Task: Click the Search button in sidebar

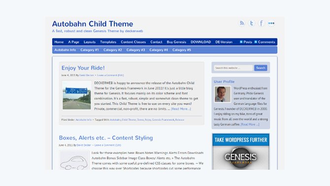Action: [x=261, y=68]
